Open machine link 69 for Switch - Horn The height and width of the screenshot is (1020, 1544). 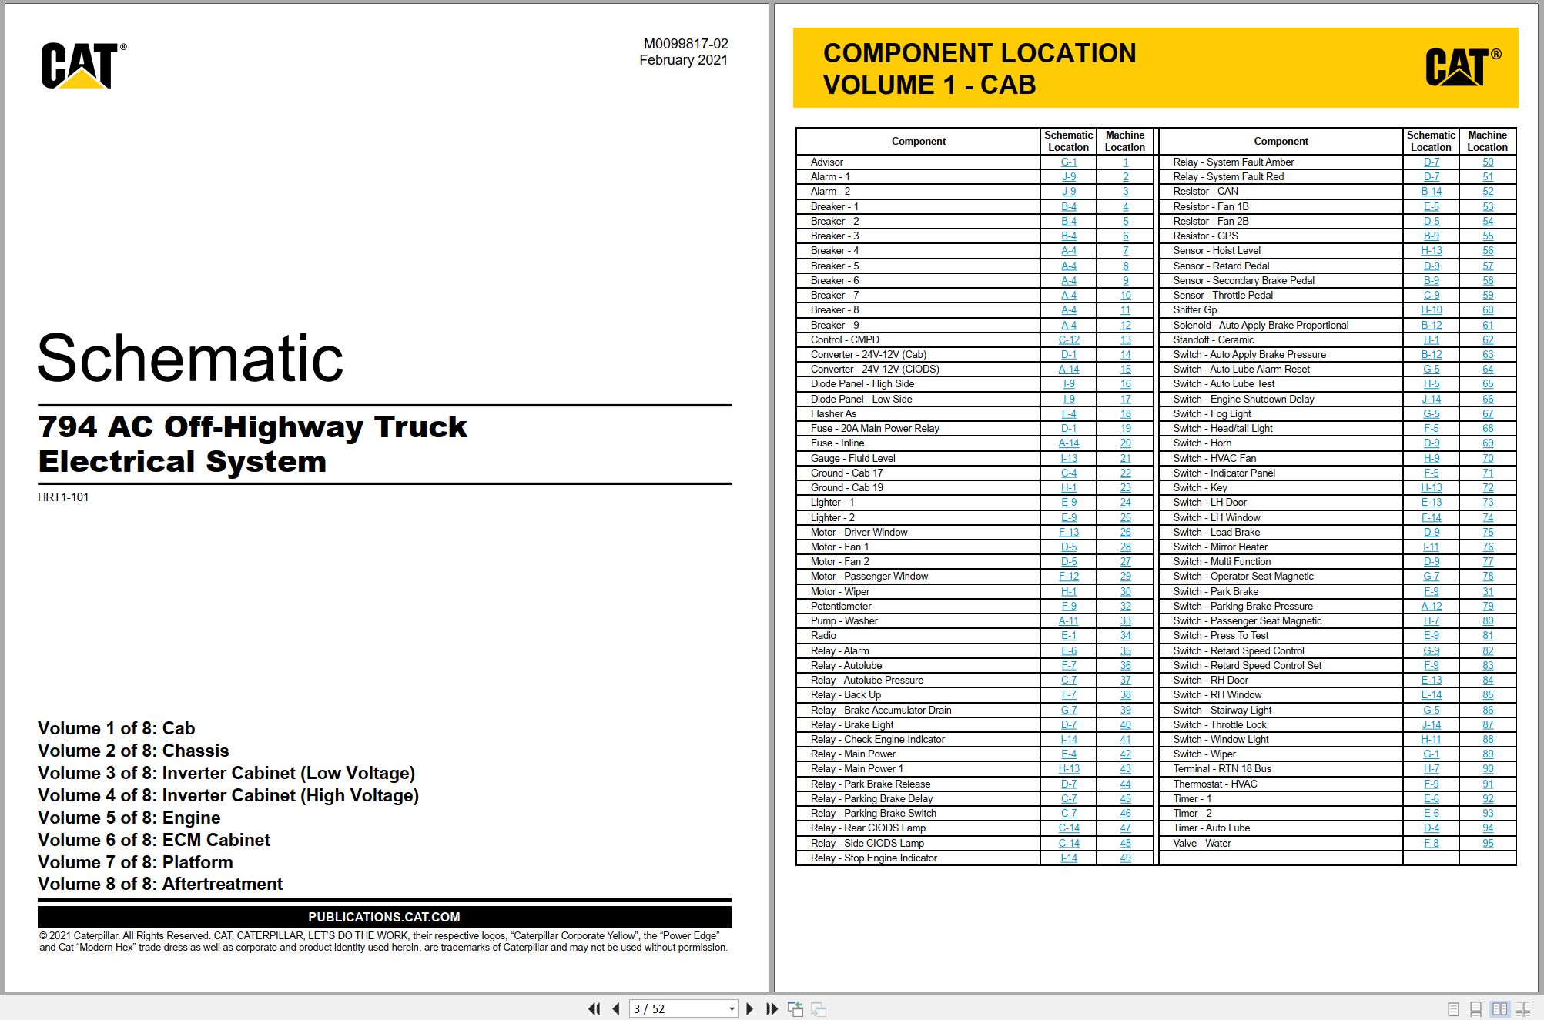(x=1487, y=443)
